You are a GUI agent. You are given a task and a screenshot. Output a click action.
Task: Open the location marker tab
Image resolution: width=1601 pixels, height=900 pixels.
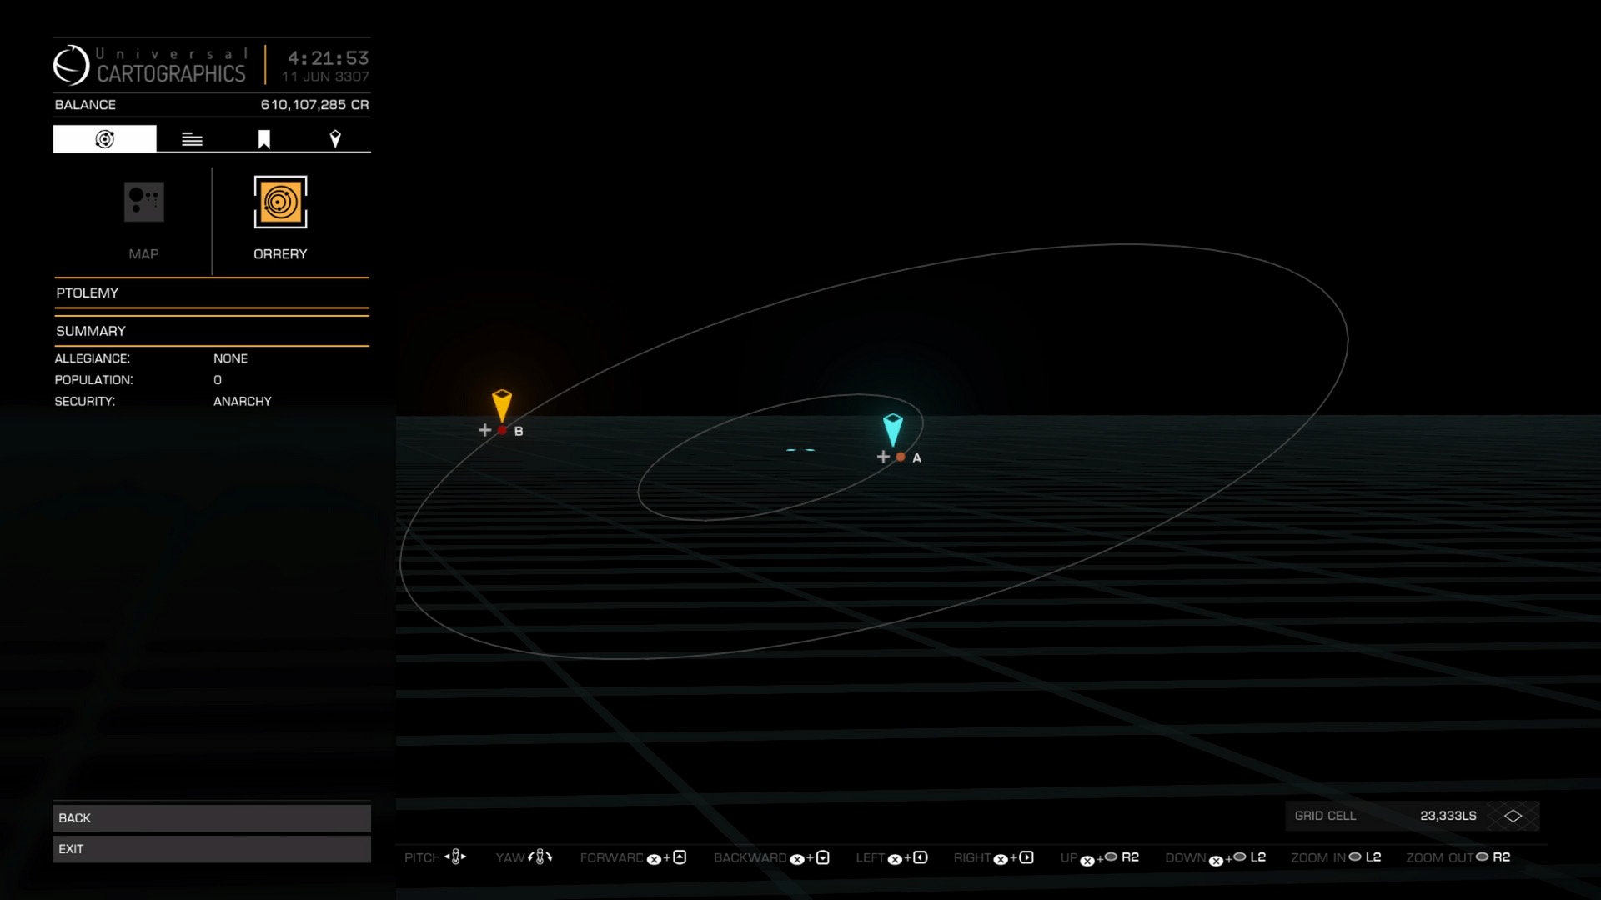coord(335,139)
